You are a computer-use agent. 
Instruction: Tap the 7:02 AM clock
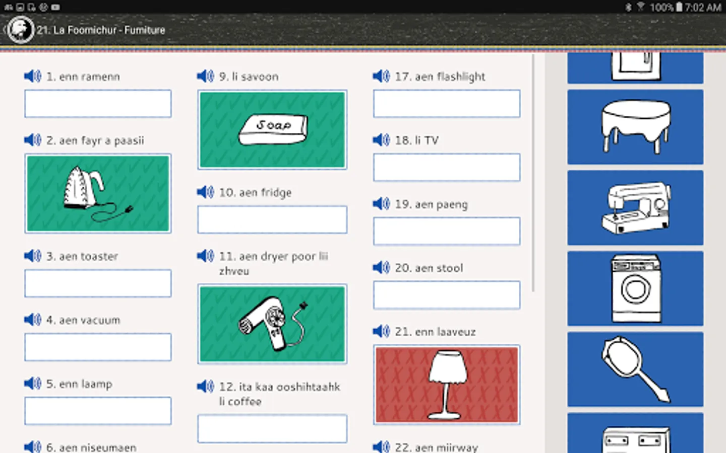click(x=703, y=7)
